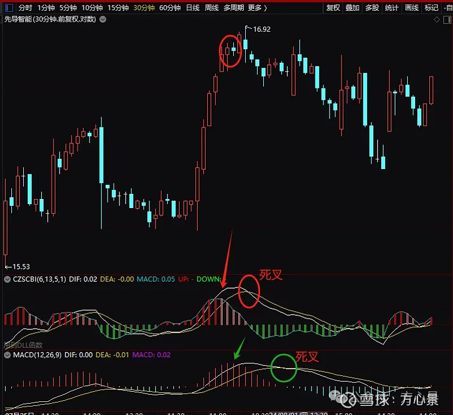Open the 统计 statistics button
Viewport: 453px width, 415px height.
point(391,8)
